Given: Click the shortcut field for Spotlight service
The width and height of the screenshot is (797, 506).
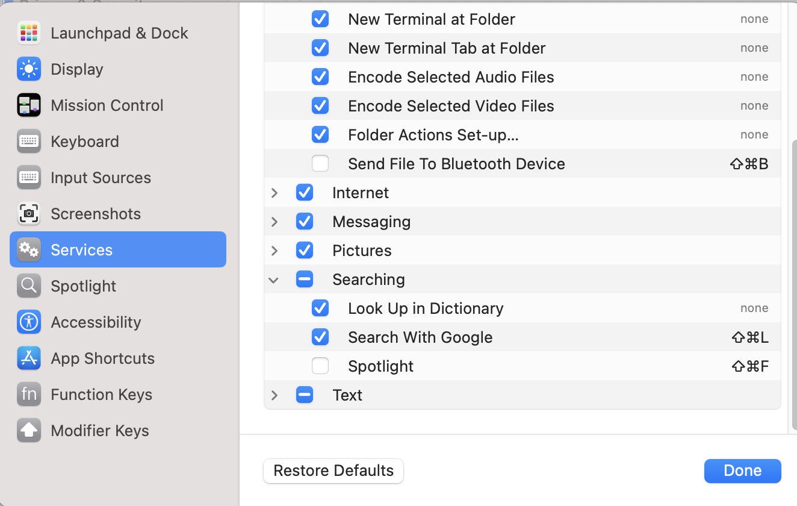Looking at the screenshot, I should (750, 366).
